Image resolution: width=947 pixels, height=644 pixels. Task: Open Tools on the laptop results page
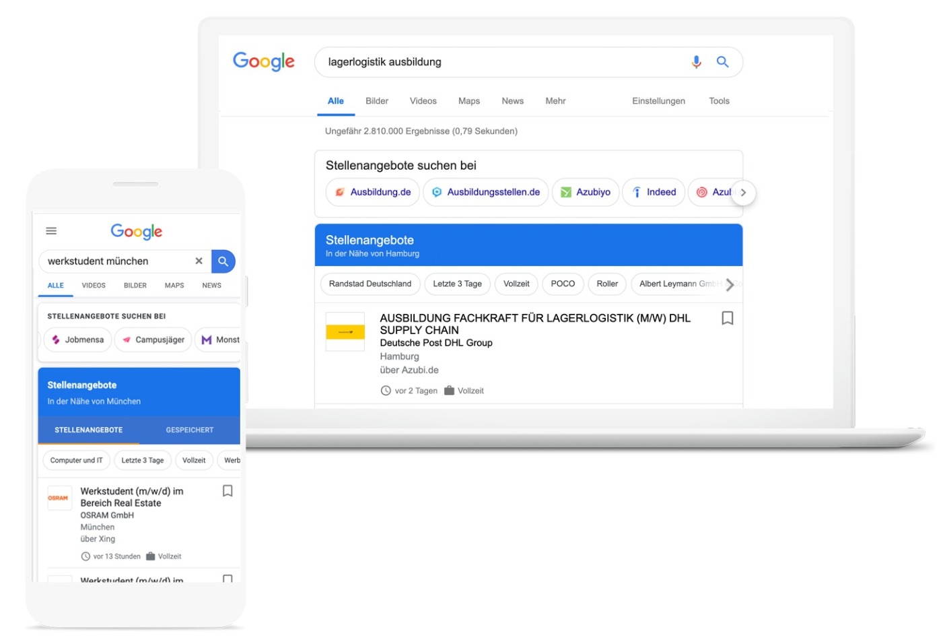click(719, 101)
